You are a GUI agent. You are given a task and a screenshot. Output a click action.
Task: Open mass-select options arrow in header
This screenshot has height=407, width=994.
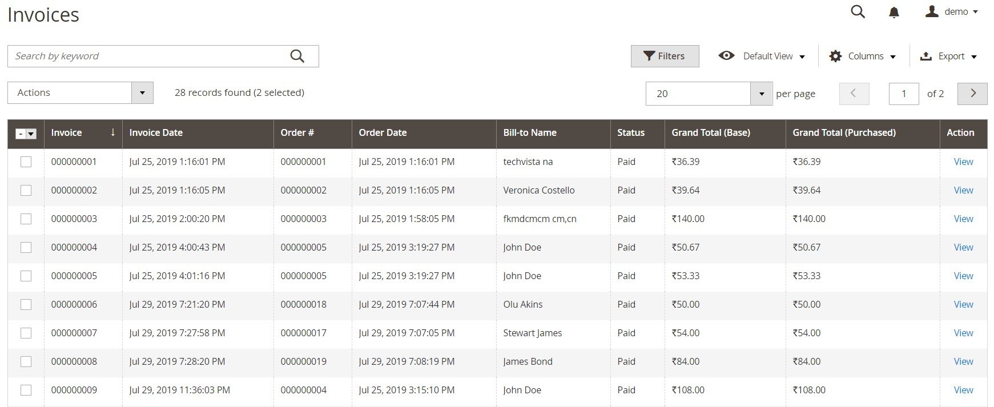(x=31, y=134)
